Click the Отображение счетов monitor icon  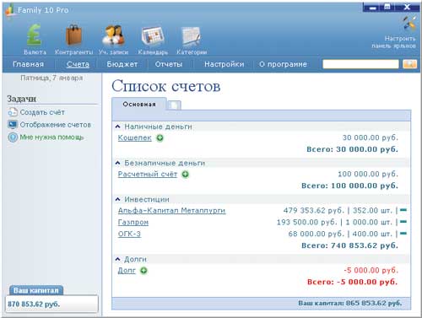coord(13,125)
